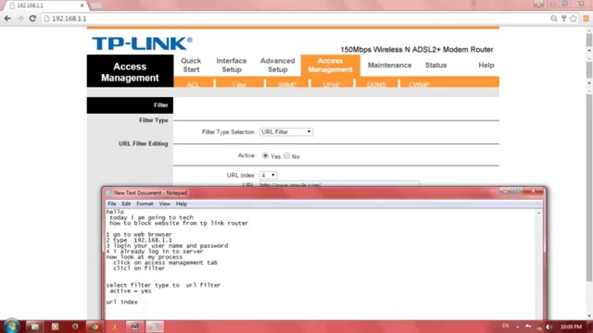Click the TP-LINK logo
This screenshot has height=333, width=593.
tap(142, 43)
